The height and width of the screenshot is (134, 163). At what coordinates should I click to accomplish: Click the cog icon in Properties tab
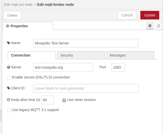pyautogui.click(x=8, y=26)
